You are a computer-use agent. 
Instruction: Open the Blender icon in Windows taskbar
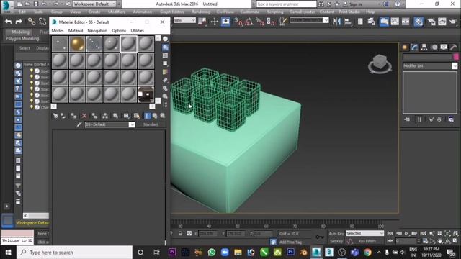pyautogui.click(x=303, y=253)
